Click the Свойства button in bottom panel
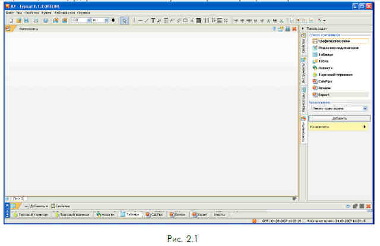This screenshot has width=380, height=246. (x=61, y=206)
